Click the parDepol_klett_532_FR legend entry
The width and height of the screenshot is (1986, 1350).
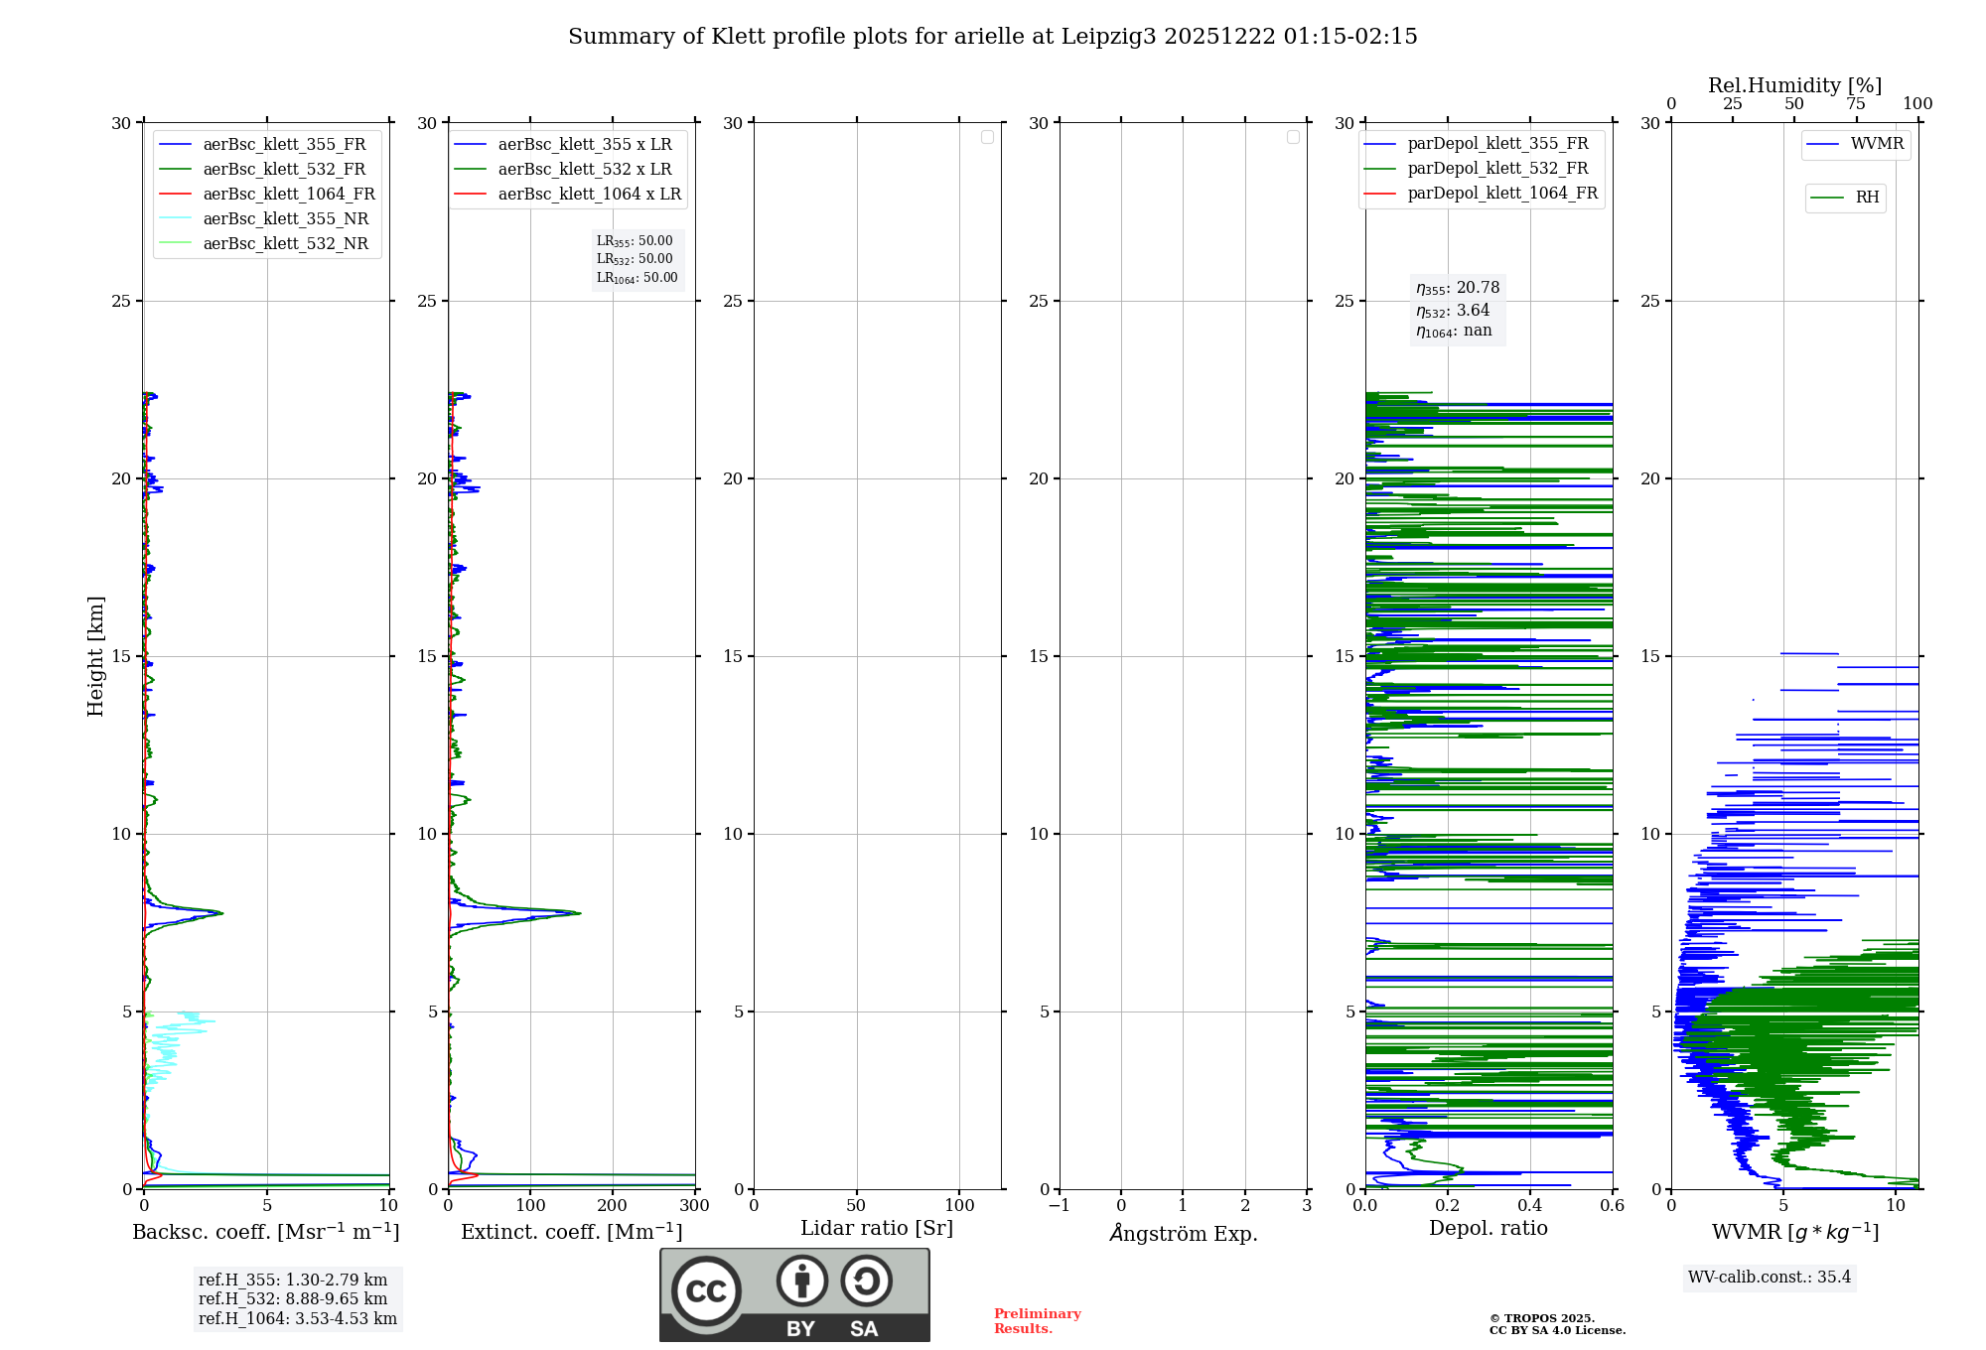pos(1497,169)
